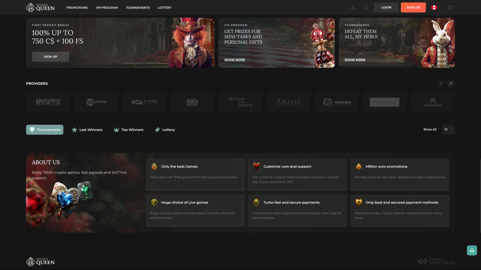The image size is (481, 270).
Task: Switch to the Last Winners tab
Action: point(87,129)
